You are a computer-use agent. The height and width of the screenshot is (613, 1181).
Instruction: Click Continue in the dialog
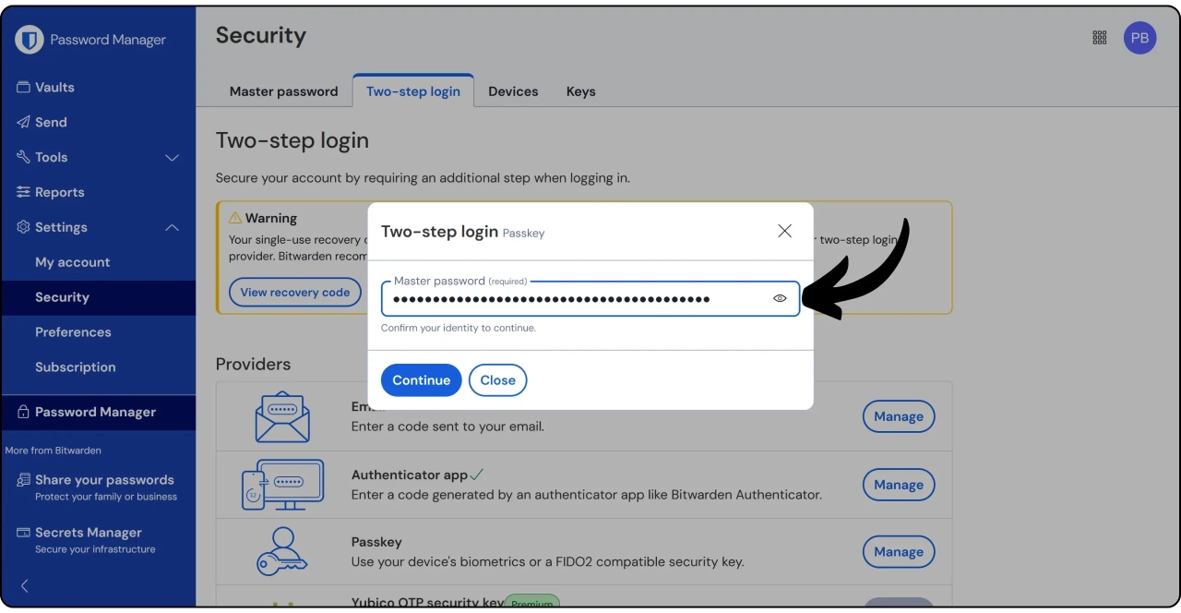[421, 380]
